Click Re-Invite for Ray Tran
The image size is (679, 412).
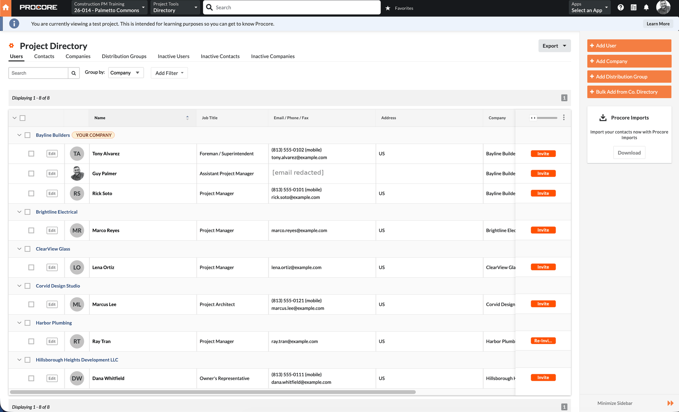(x=543, y=341)
